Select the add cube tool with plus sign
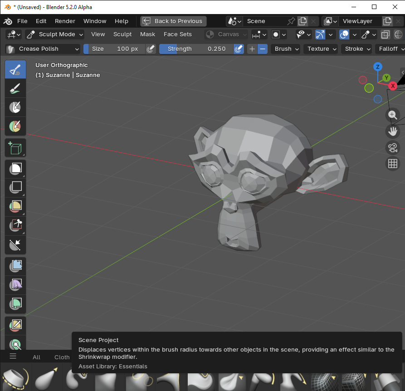405x391 pixels. point(15,148)
